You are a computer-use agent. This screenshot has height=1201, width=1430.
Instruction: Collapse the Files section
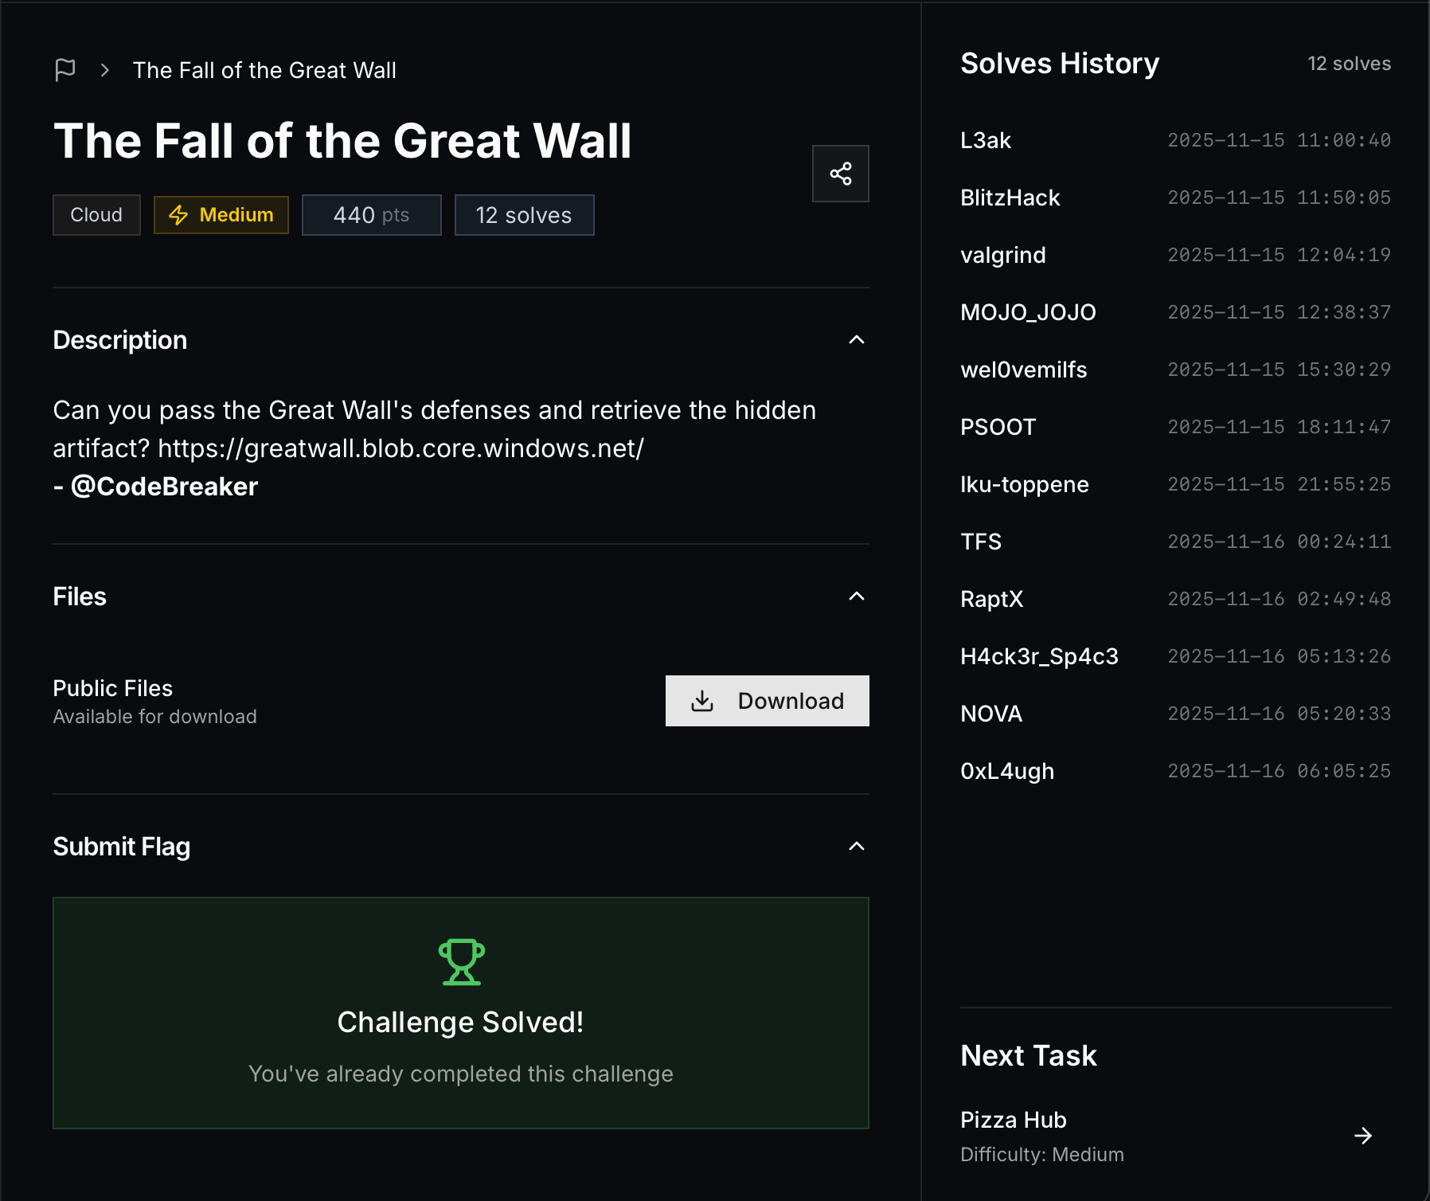(x=857, y=597)
